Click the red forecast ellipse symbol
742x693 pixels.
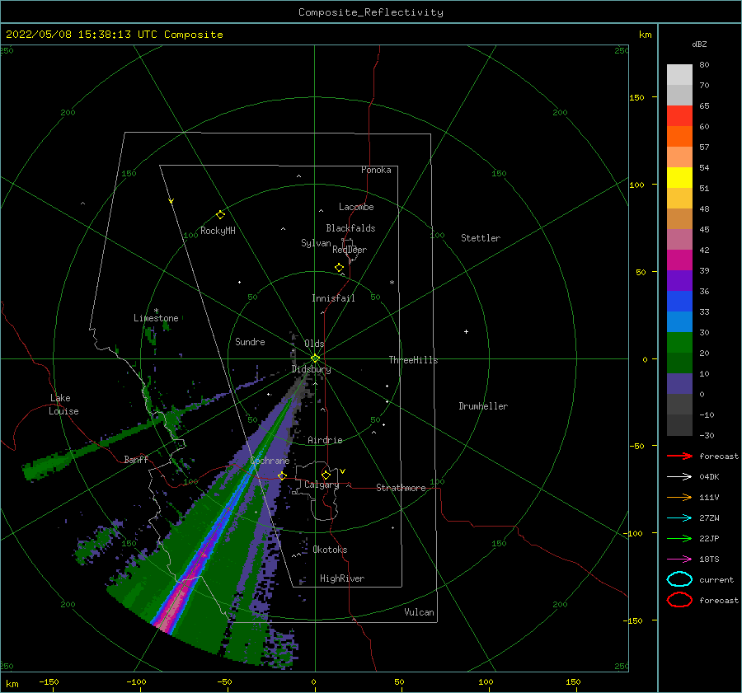tap(679, 600)
